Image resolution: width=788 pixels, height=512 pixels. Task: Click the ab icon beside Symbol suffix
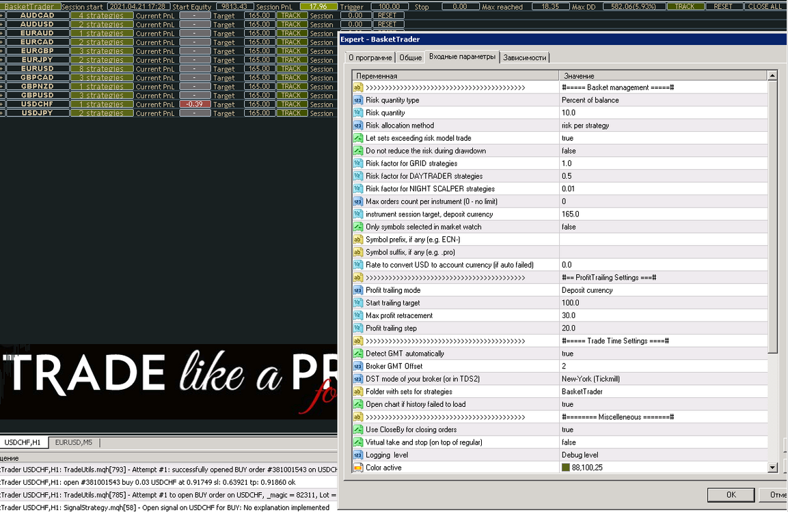(358, 252)
